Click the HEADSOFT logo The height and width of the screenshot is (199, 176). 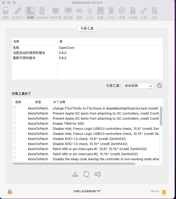(x=87, y=191)
